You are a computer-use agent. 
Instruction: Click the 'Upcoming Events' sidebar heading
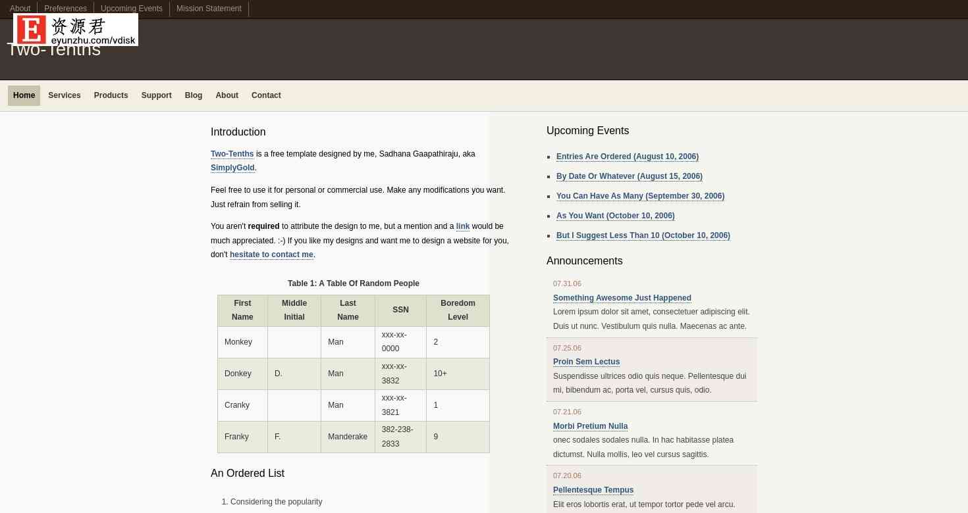click(x=587, y=131)
